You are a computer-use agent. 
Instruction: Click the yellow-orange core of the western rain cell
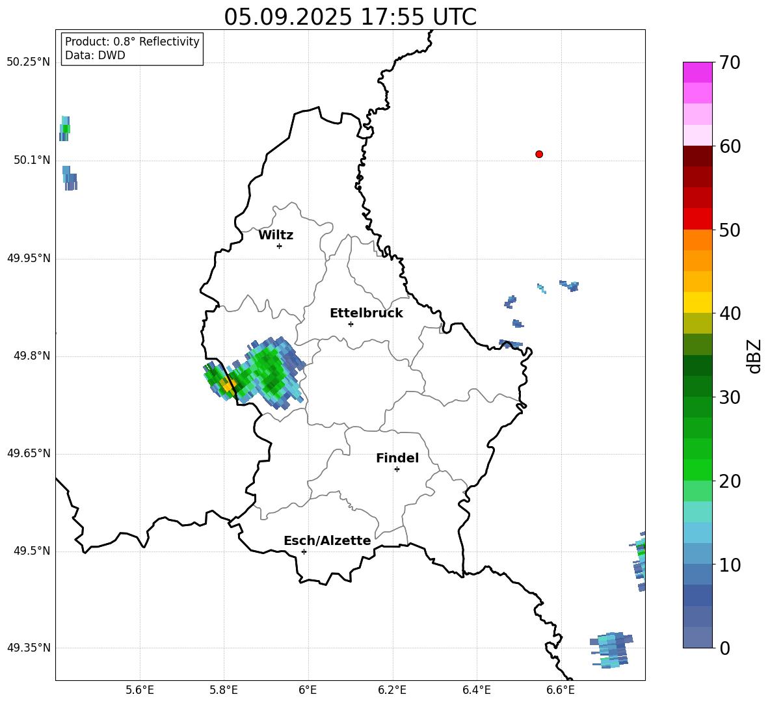(x=227, y=386)
